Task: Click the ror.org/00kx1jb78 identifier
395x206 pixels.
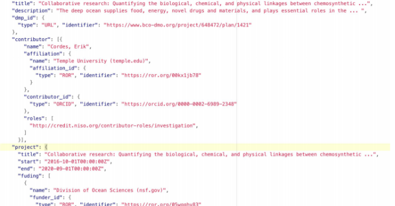Action: tap(161, 76)
